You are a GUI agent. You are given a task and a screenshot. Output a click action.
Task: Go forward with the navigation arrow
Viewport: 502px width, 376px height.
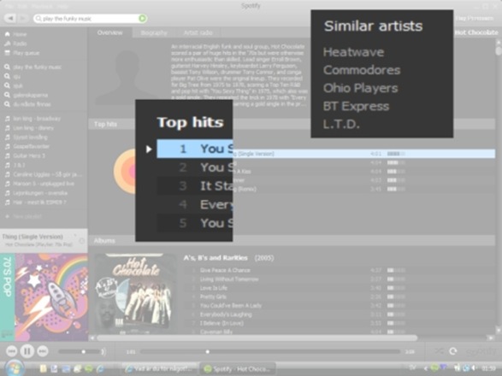point(22,18)
